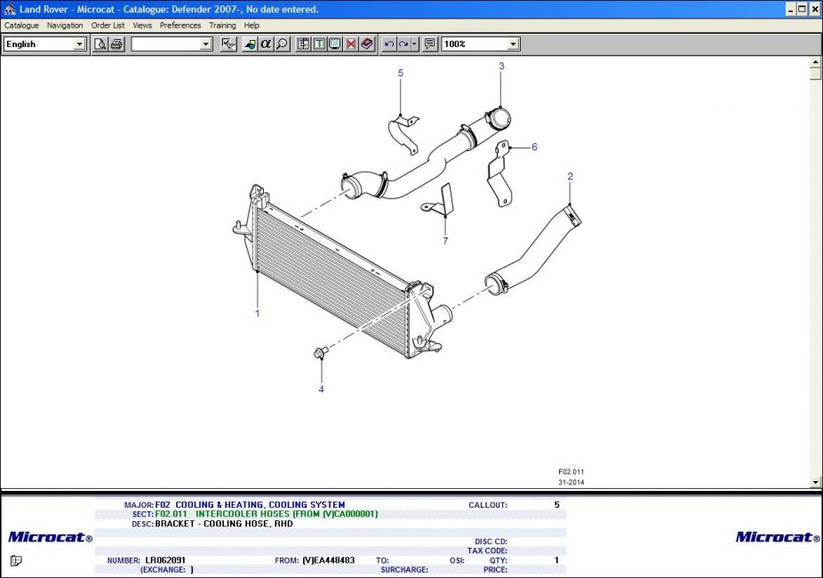The height and width of the screenshot is (578, 823).
Task: Select callout number 3 in the diagram
Action: click(501, 66)
